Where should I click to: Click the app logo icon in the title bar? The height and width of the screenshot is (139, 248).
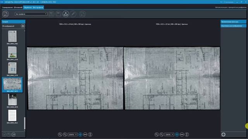click(x=2, y=2)
